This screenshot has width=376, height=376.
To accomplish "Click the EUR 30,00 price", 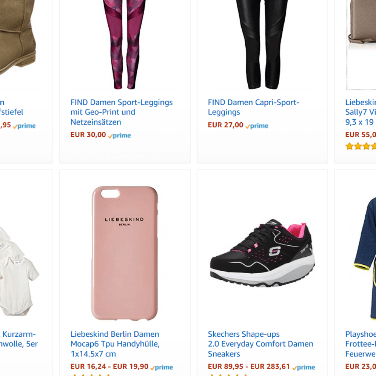I will (88, 135).
